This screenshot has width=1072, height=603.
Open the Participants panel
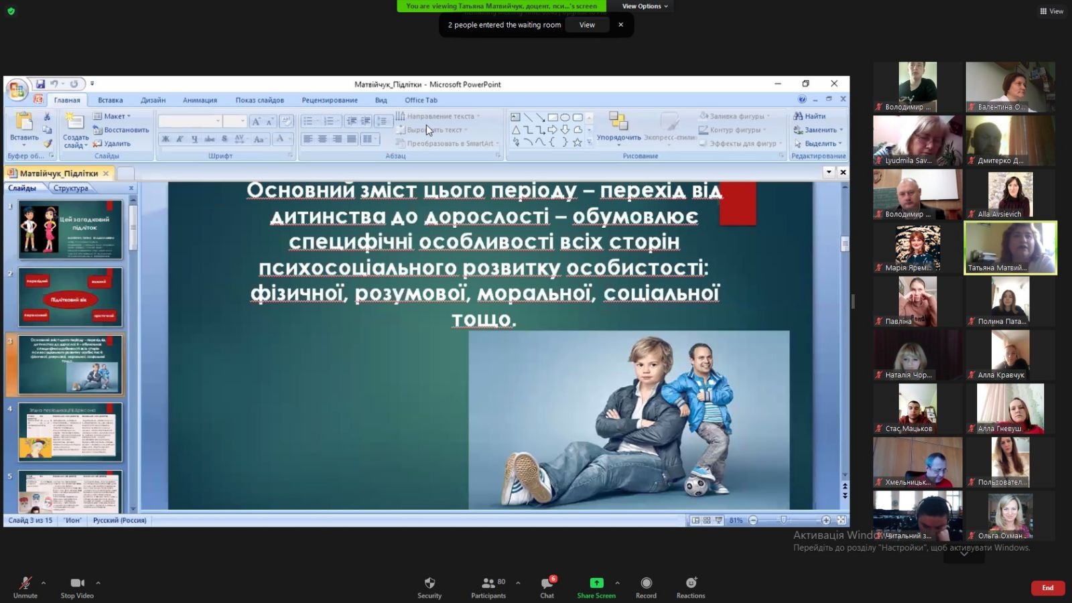tap(488, 583)
